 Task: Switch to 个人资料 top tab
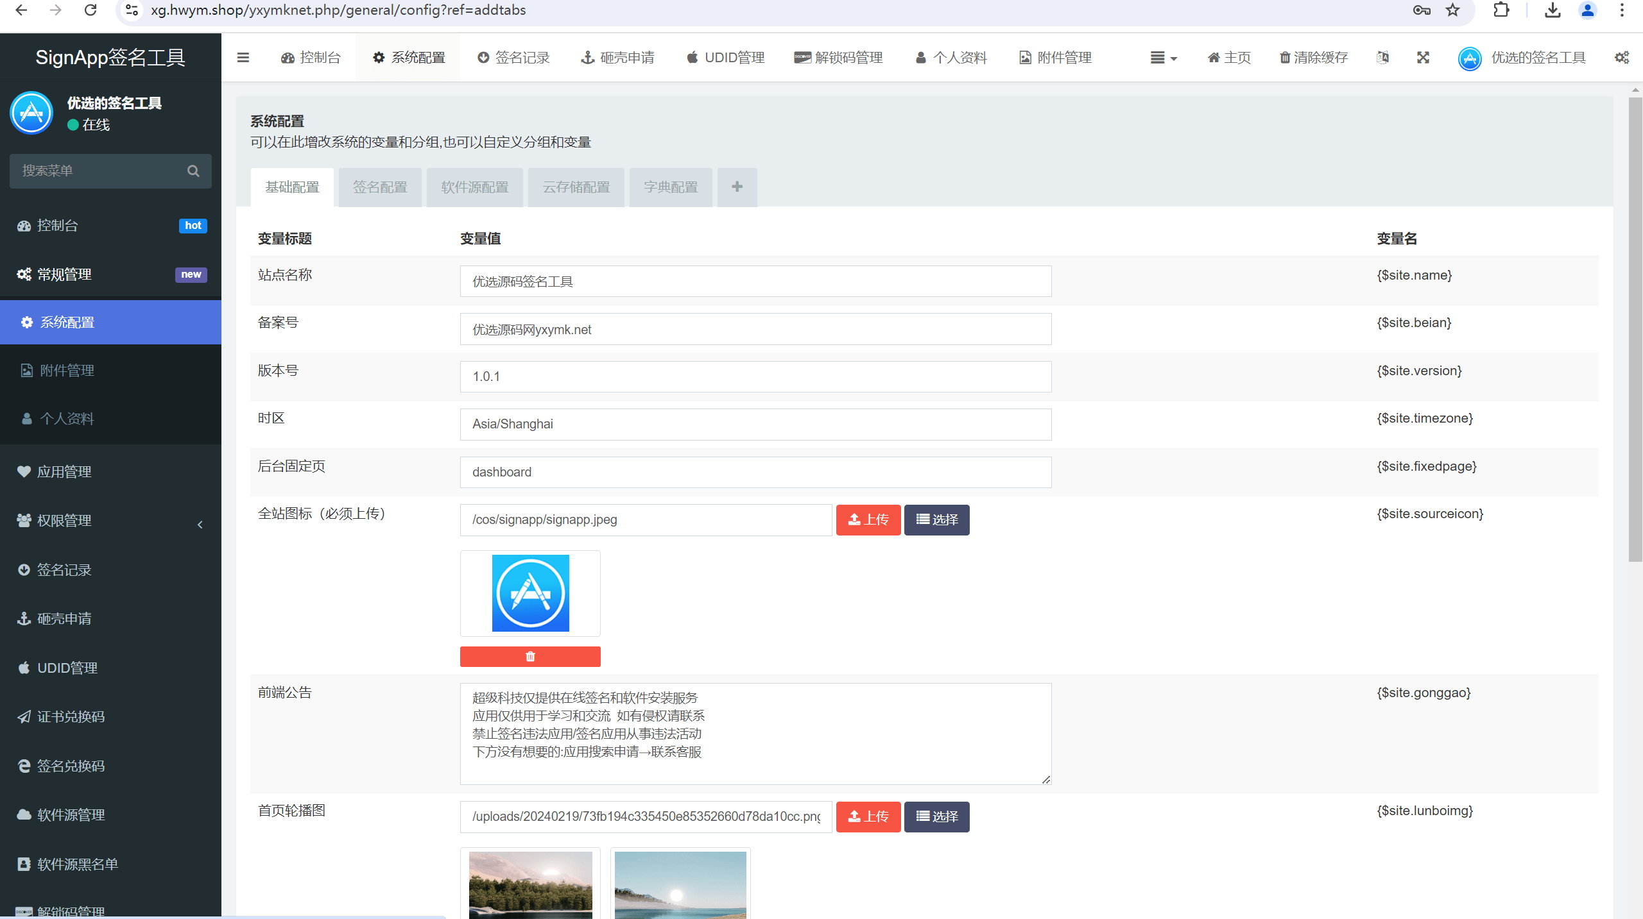point(951,58)
